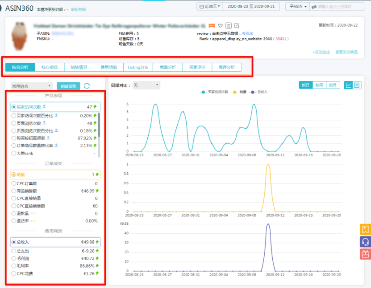Click the 组合设置 button
The height and width of the screenshot is (288, 371).
pyautogui.click(x=68, y=86)
